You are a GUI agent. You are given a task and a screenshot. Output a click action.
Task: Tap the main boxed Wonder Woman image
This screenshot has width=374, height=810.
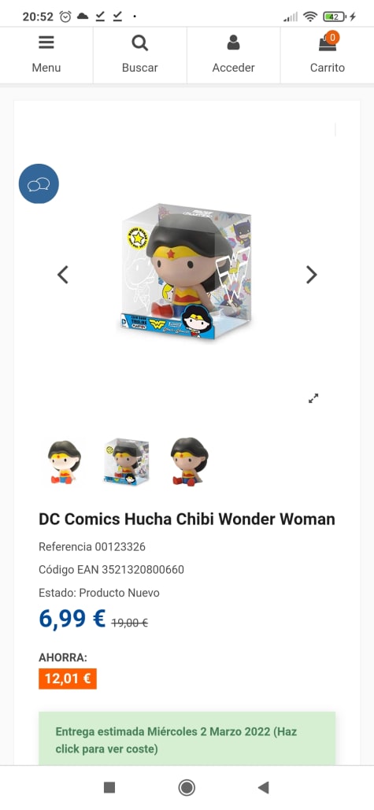(187, 272)
